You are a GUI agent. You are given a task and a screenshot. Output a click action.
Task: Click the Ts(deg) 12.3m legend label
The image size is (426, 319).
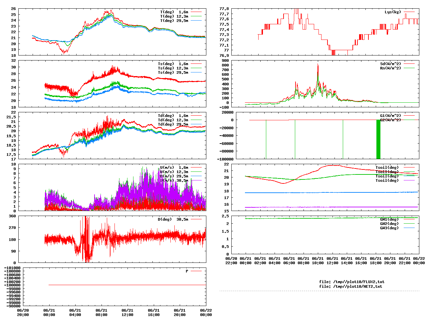coord(173,68)
